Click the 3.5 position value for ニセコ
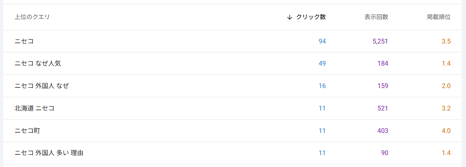The height and width of the screenshot is (167, 466). click(x=446, y=41)
